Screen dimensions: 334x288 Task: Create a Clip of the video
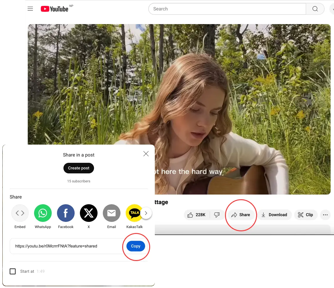306,215
